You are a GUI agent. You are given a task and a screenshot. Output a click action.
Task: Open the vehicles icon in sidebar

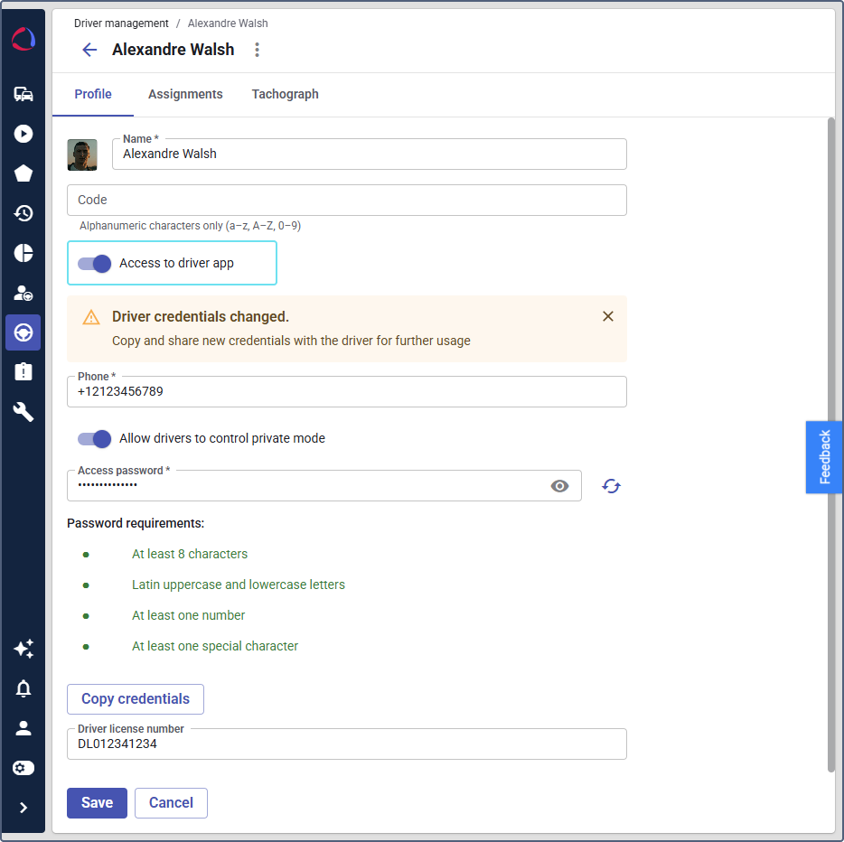(23, 94)
